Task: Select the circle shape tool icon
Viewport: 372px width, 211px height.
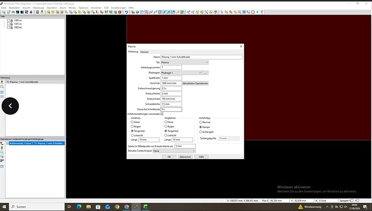Action: pyautogui.click(x=253, y=12)
